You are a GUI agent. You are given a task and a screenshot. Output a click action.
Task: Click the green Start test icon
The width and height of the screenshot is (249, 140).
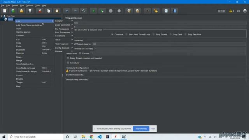[x=94, y=11]
